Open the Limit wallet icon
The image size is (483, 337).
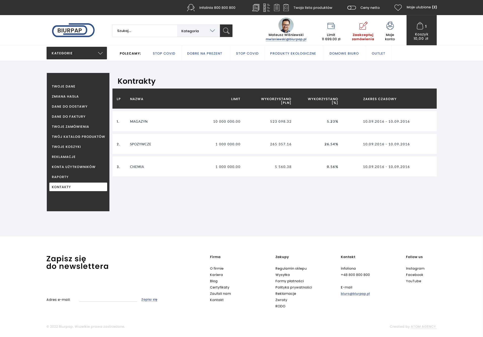[x=331, y=26]
